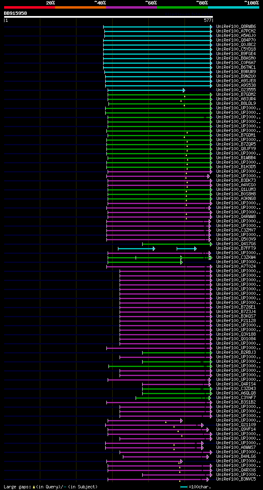The height and width of the screenshot is (490, 263).
Task: Select the UniRef100_B7GDM2 label
Action: tap(236, 95)
